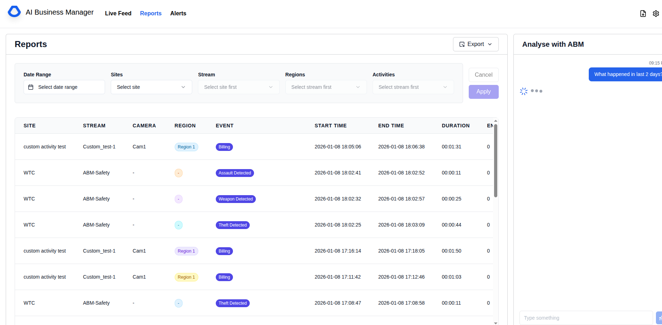Click the yellow Region 1 badge

click(186, 277)
